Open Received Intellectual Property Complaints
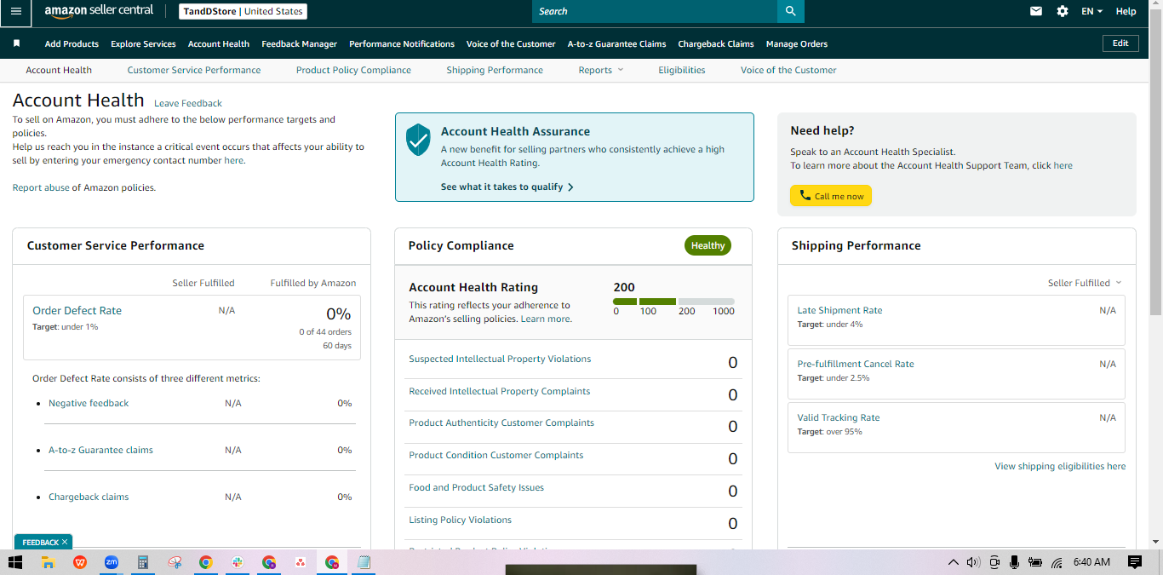The width and height of the screenshot is (1163, 575). pos(499,391)
